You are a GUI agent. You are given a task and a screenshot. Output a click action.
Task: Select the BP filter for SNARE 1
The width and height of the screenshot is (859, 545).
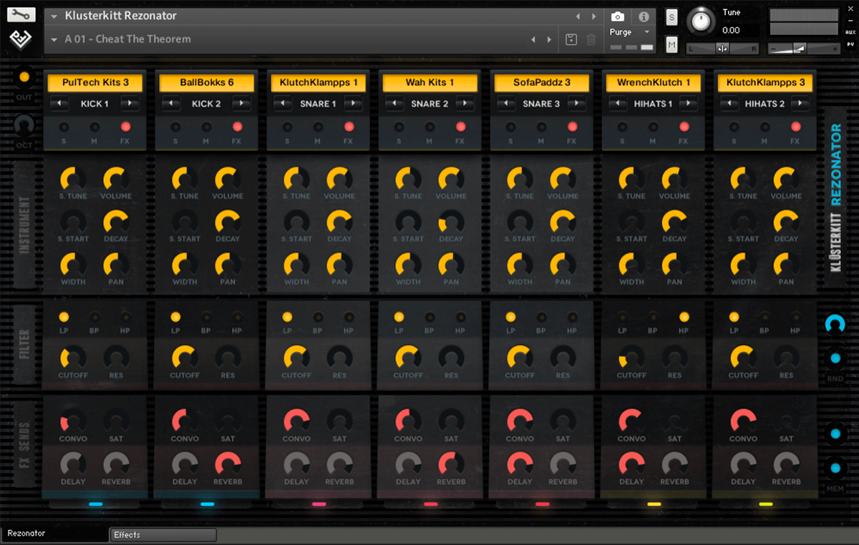(x=317, y=317)
